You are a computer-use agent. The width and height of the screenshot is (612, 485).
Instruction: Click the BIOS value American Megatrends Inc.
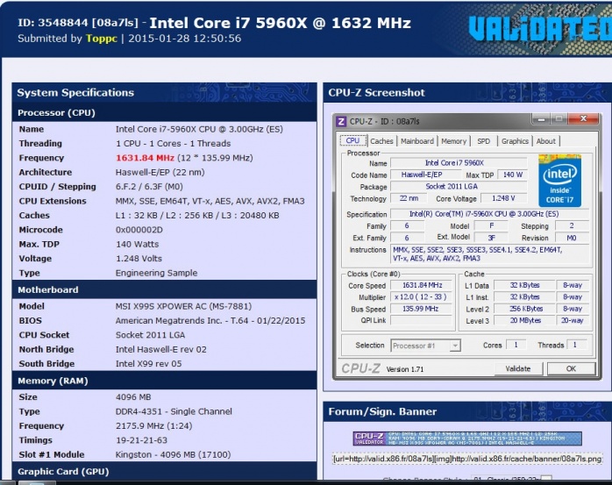tap(210, 321)
